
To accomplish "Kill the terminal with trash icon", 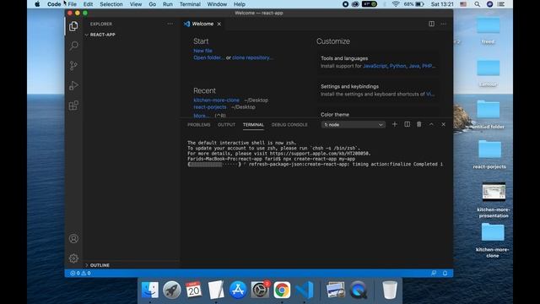I will 419,124.
